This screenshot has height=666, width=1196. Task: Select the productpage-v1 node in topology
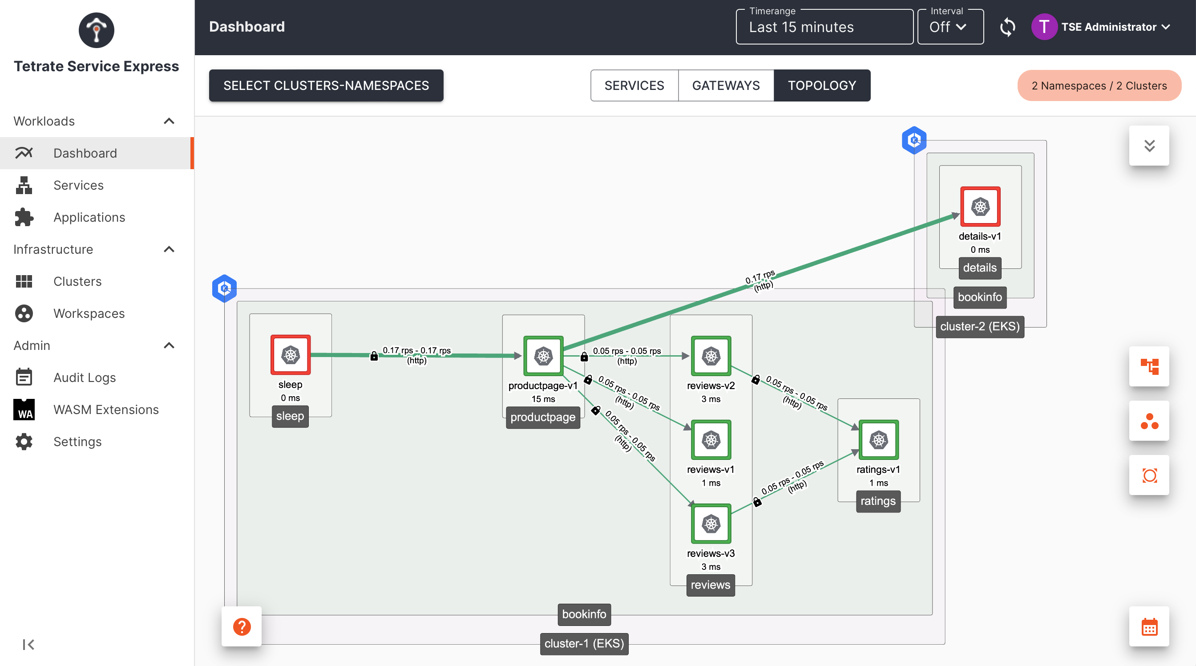(543, 356)
